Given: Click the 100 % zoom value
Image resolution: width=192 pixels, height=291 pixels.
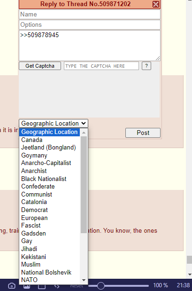Looking at the screenshot, I should 161,285.
